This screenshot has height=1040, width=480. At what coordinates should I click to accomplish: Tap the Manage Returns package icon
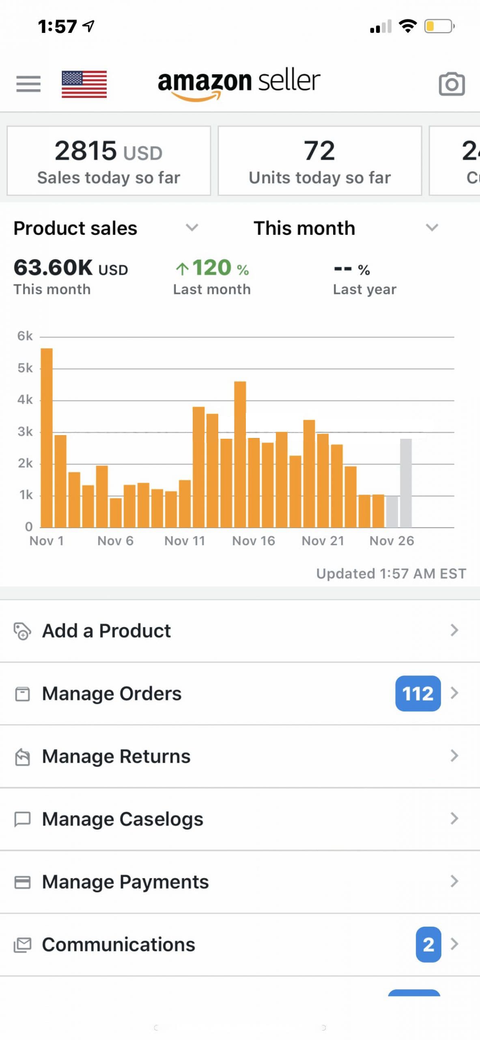[22, 756]
